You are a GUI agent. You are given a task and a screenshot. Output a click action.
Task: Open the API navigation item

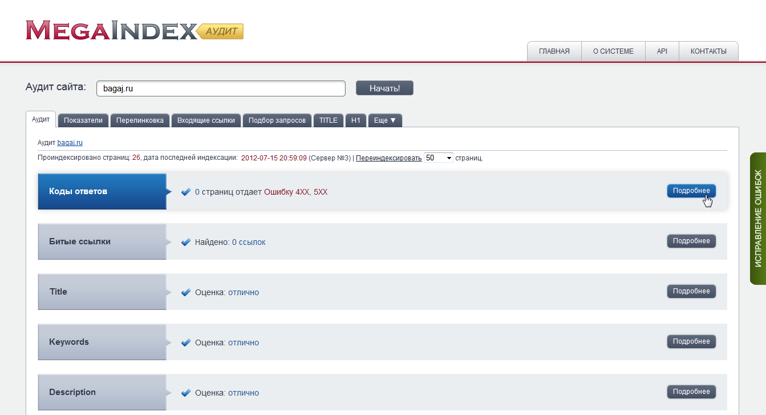click(662, 51)
